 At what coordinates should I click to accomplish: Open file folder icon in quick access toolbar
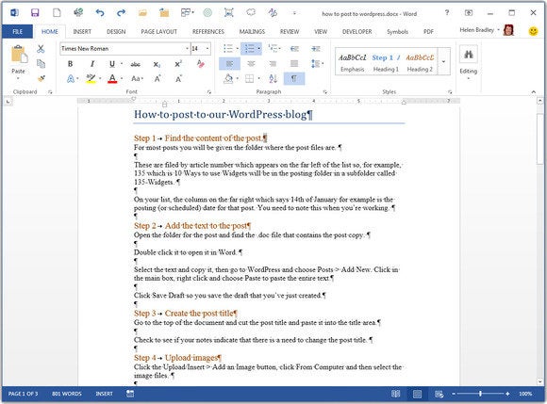(142, 13)
